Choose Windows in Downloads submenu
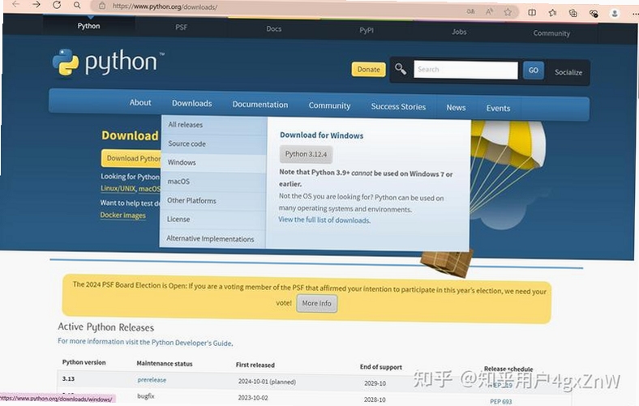Image resolution: width=639 pixels, height=406 pixels. pos(213,163)
